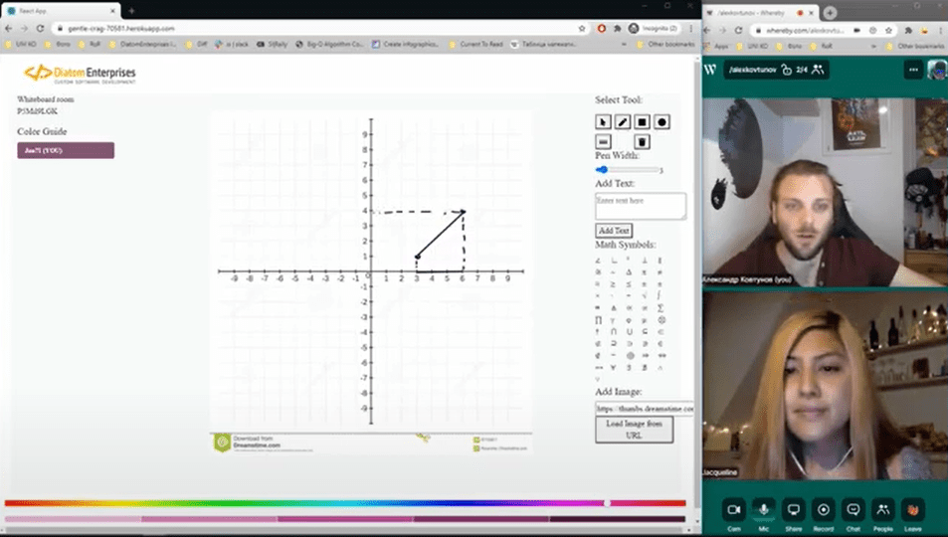Open the DiatomEnterprises bookmark folder
Image resolution: width=948 pixels, height=537 pixels.
(143, 44)
